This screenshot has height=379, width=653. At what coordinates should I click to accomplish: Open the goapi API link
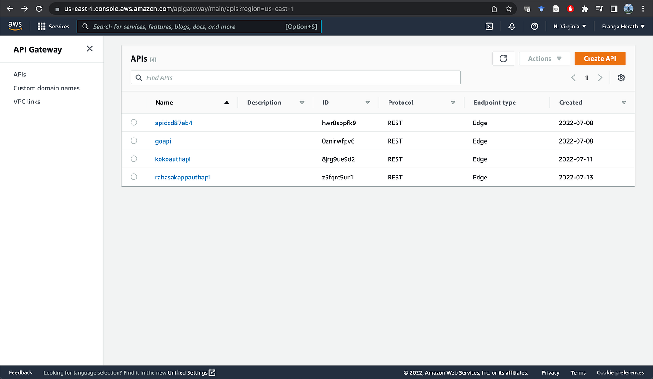pos(163,141)
